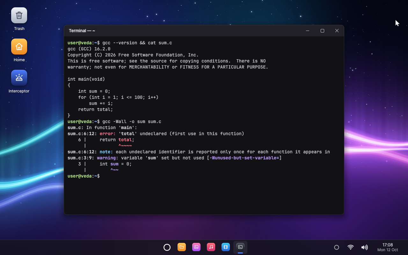The width and height of the screenshot is (408, 255).
Task: Click the "int main(void)" source line
Action: pyautogui.click(x=86, y=79)
